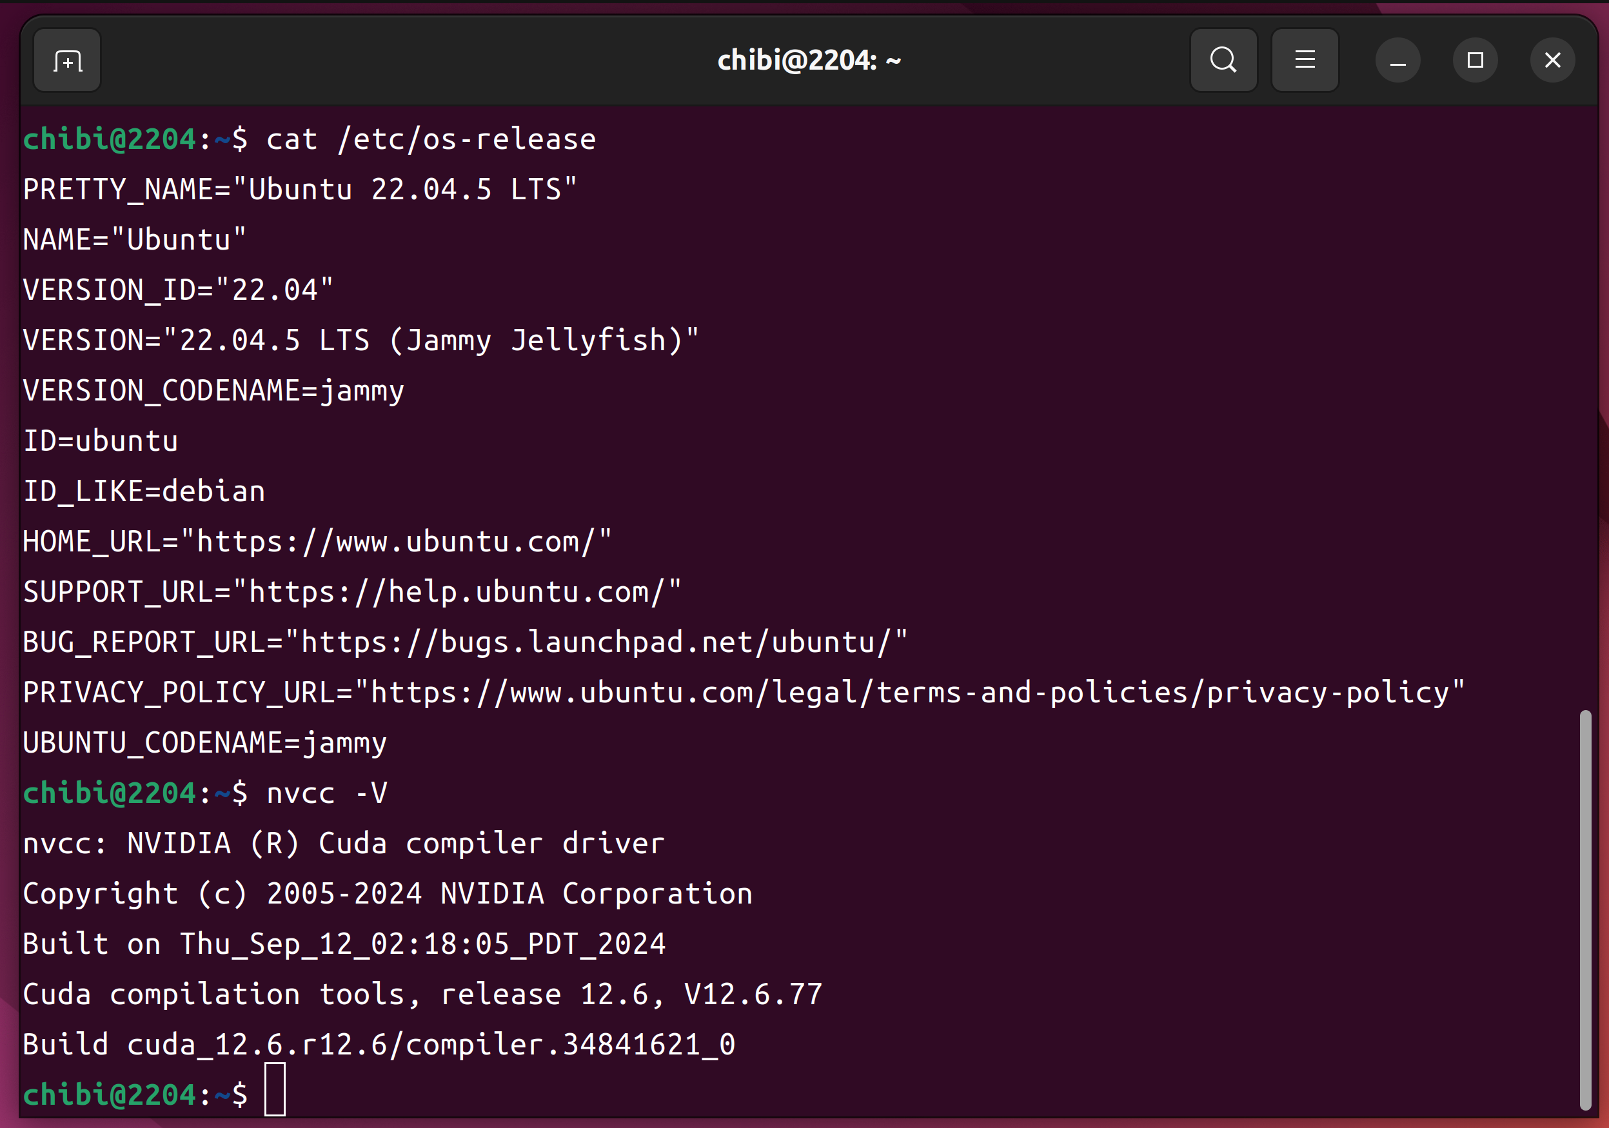Click the Build cuda_12.6.r12.6 line

379,1045
